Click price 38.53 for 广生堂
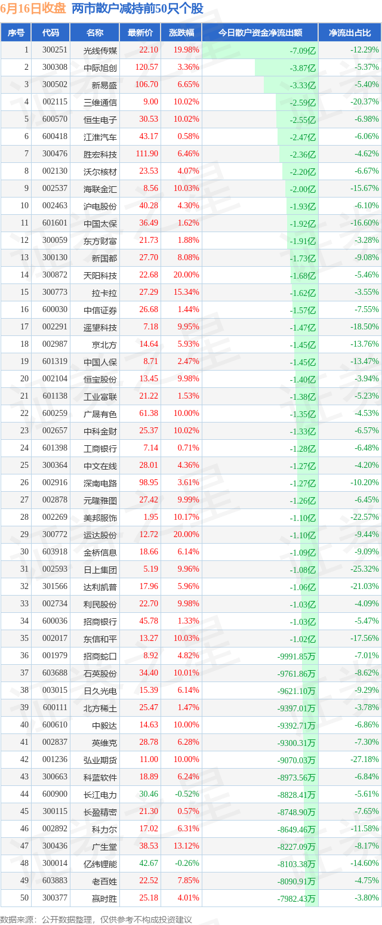This screenshot has width=382, height=925. [x=149, y=846]
